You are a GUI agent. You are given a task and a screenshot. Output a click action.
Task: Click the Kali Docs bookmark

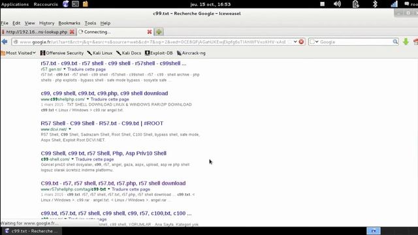129,53
